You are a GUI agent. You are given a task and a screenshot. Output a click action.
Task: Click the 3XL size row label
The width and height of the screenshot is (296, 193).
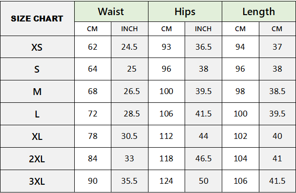[37, 181]
